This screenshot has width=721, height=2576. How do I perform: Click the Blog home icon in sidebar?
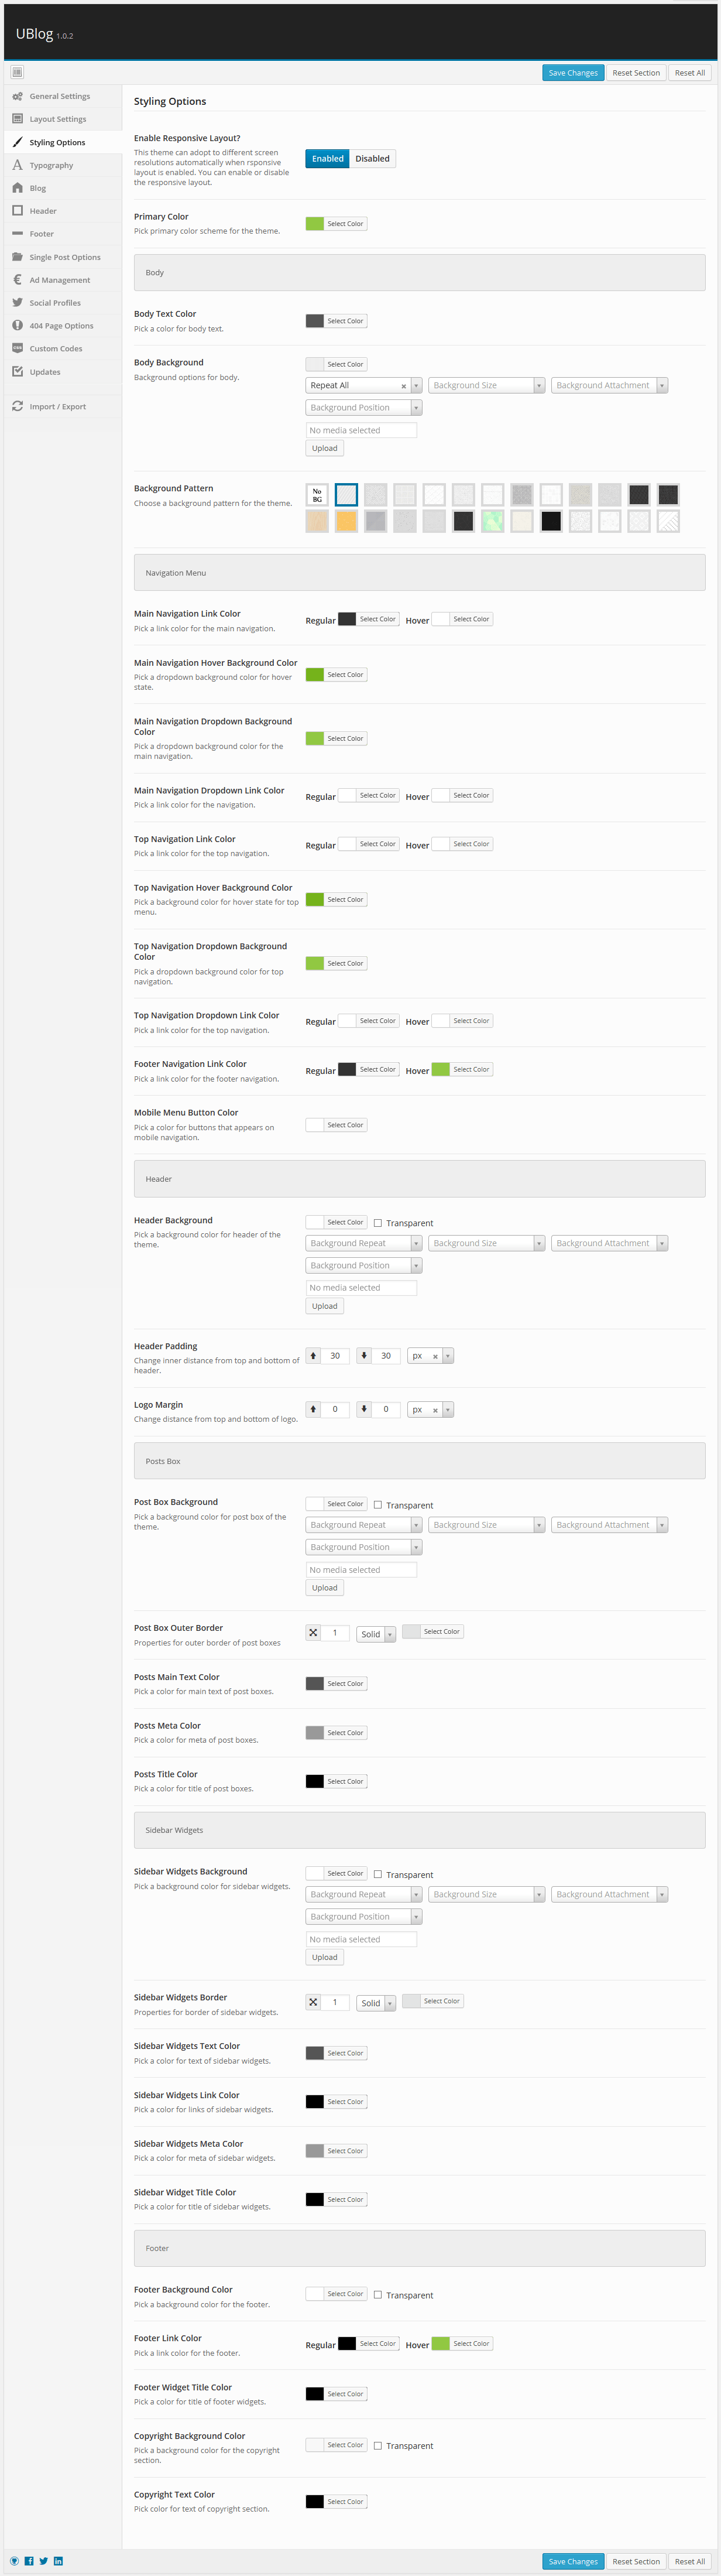[x=17, y=188]
